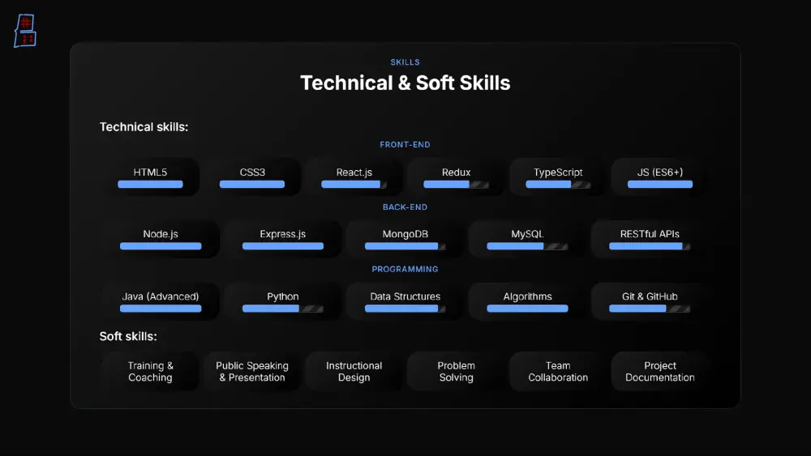
Task: Click the Python progress bar
Action: 282,309
